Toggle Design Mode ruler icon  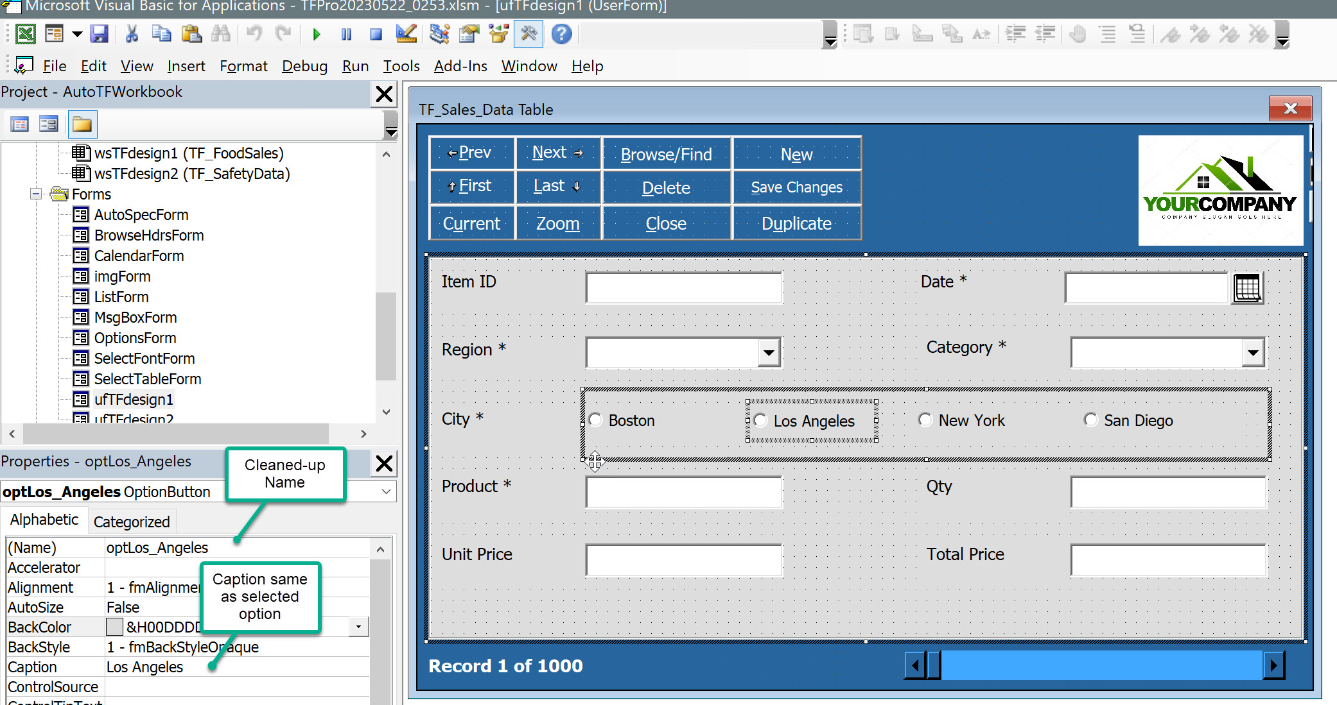click(406, 34)
